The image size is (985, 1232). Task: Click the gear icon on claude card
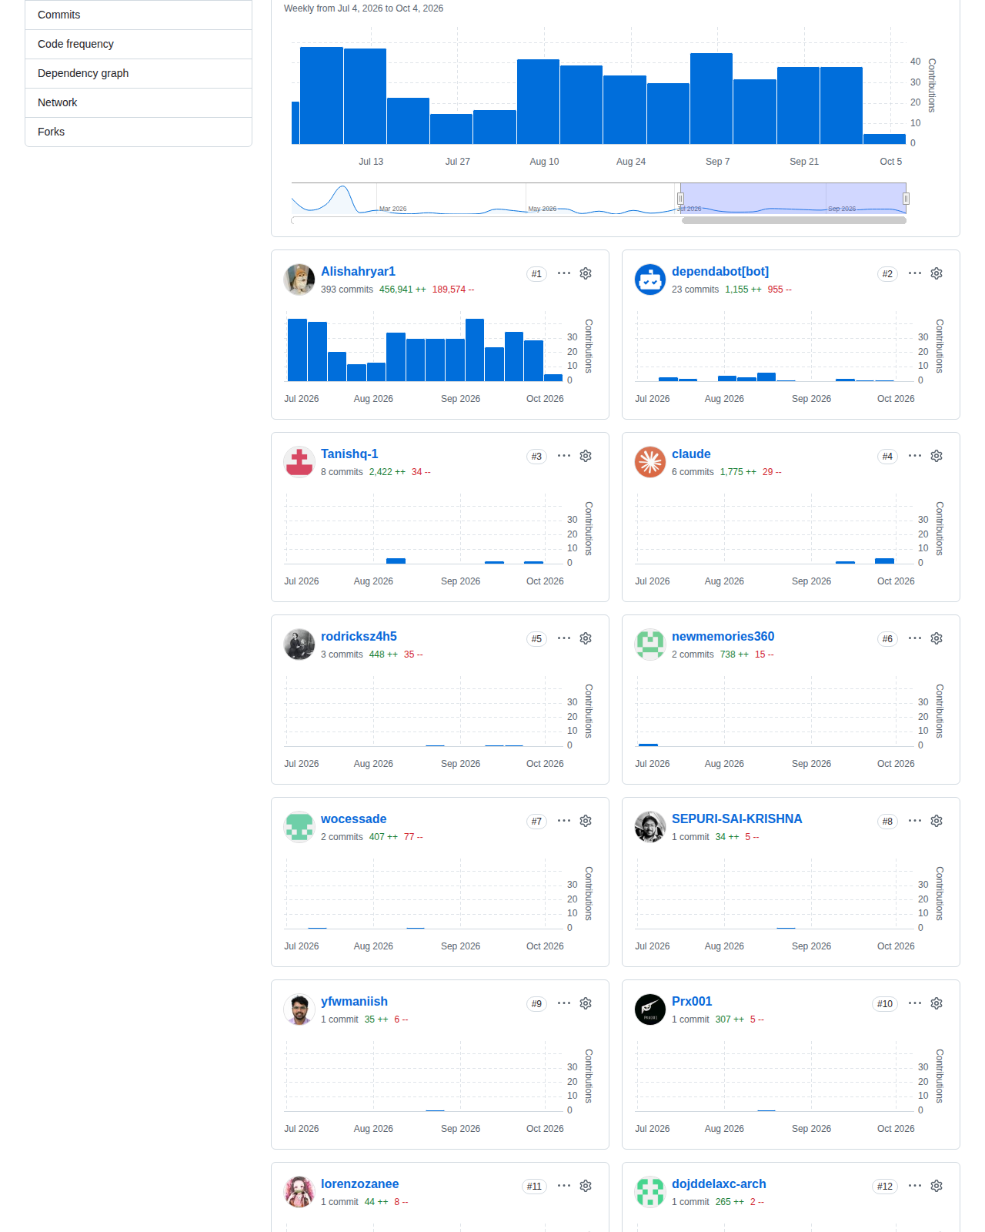coord(937,456)
